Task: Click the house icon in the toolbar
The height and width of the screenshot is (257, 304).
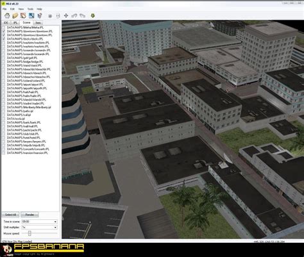Action: (7, 15)
